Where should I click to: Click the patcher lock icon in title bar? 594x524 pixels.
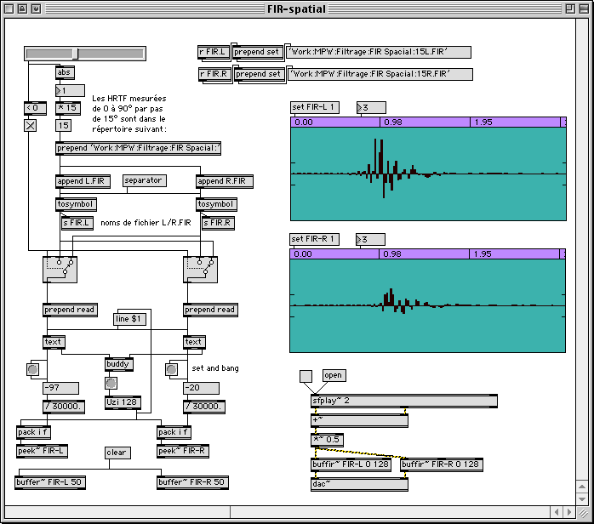[22, 9]
